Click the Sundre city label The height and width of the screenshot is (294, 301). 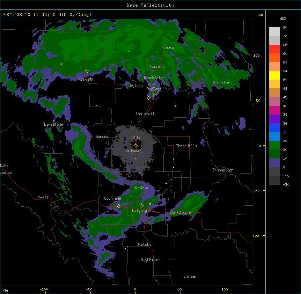pos(102,137)
